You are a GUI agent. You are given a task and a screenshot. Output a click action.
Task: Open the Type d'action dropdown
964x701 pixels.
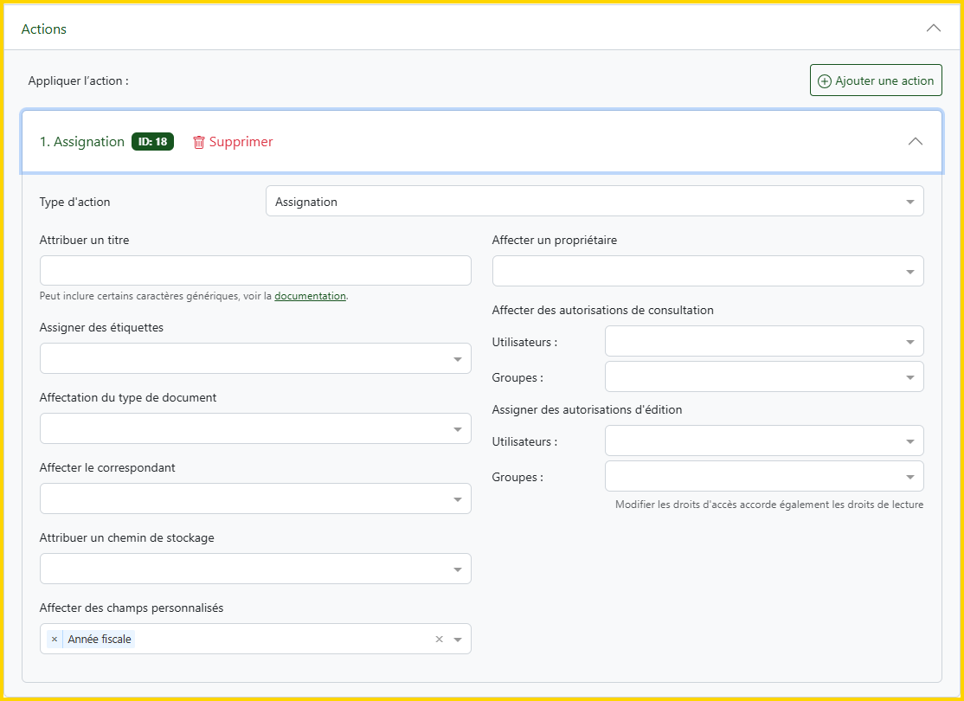pyautogui.click(x=594, y=202)
